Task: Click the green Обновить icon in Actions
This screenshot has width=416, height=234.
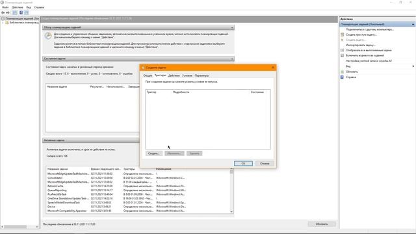Action: (343, 71)
